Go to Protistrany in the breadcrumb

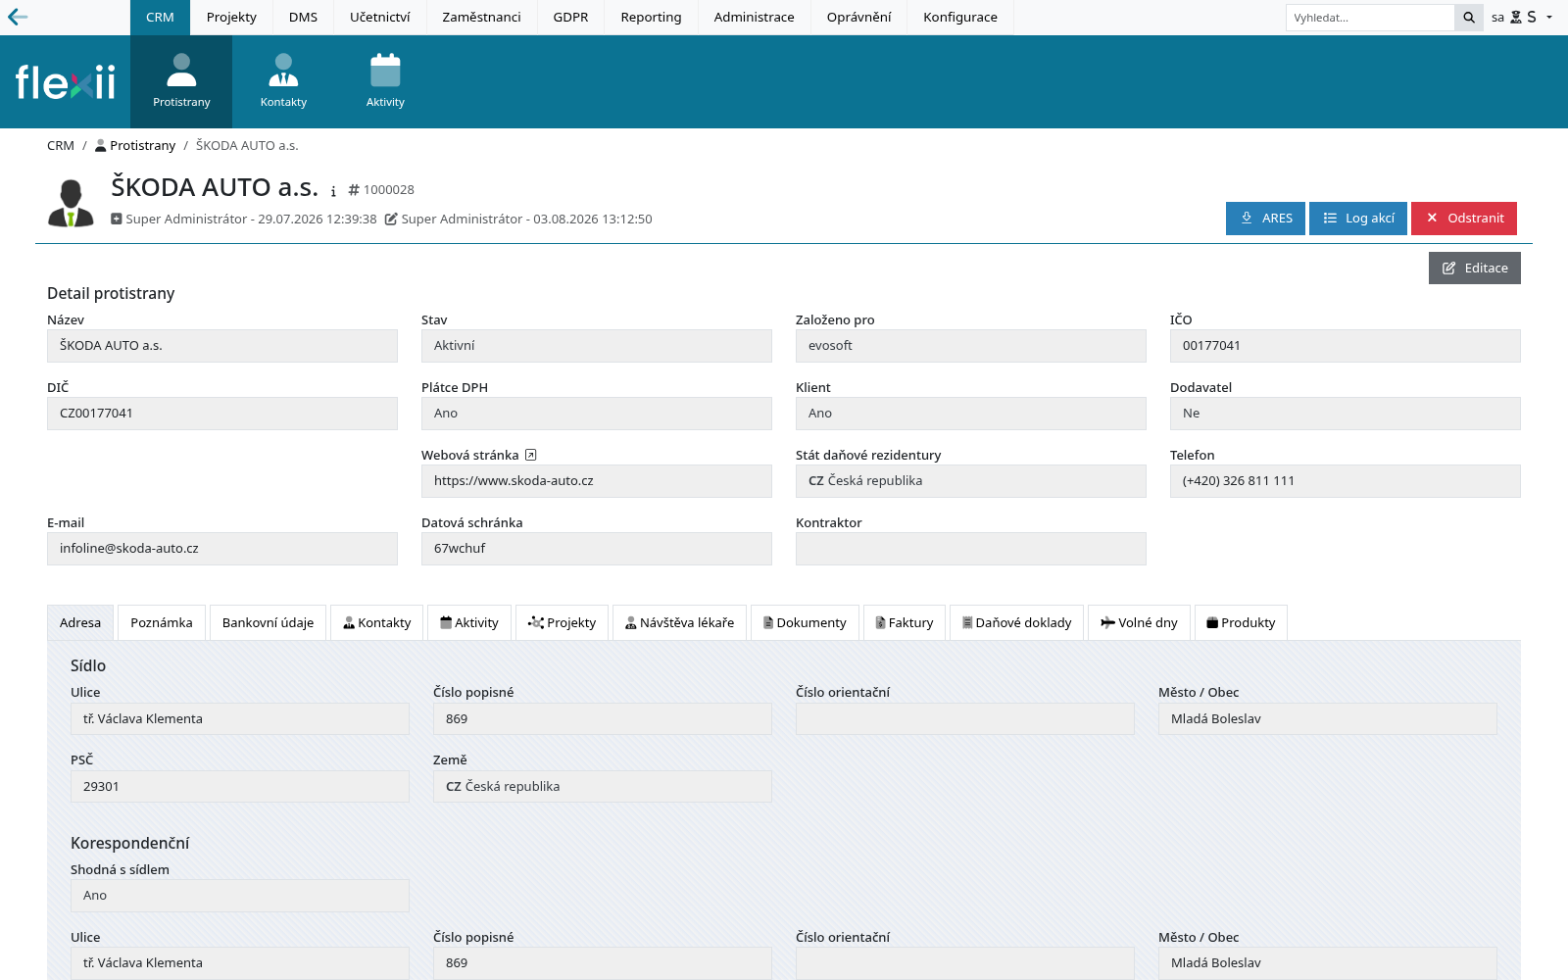click(x=135, y=146)
